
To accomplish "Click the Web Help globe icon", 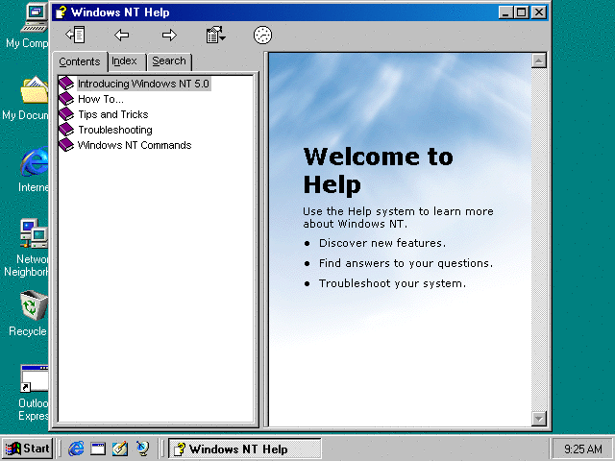I will coord(262,36).
